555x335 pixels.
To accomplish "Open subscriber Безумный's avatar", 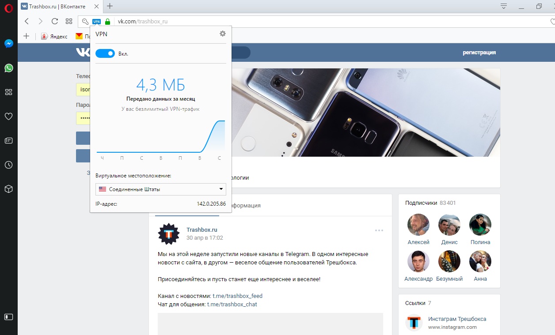I will (x=449, y=262).
